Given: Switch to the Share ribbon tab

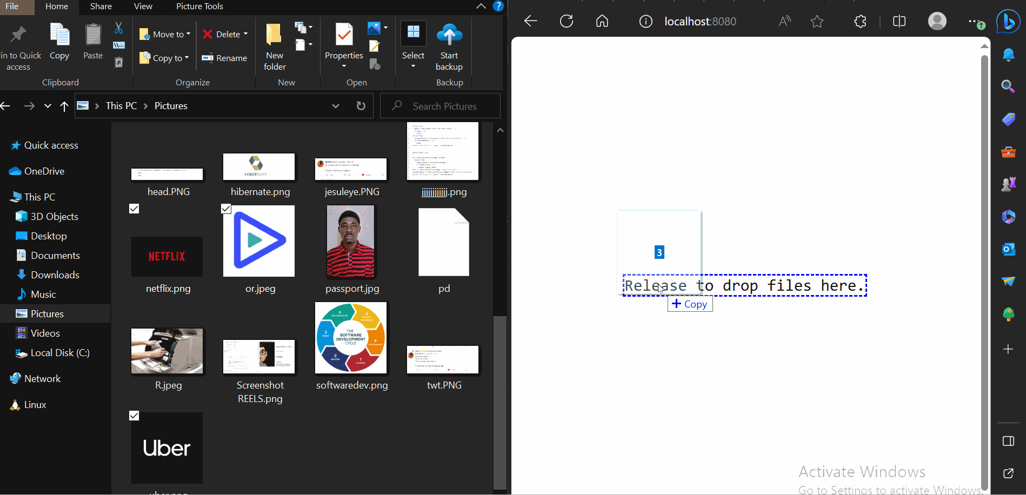Looking at the screenshot, I should pyautogui.click(x=101, y=6).
